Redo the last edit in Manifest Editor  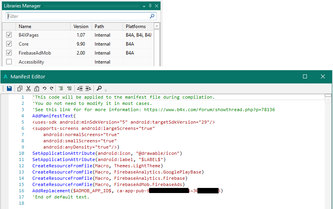click(52, 89)
